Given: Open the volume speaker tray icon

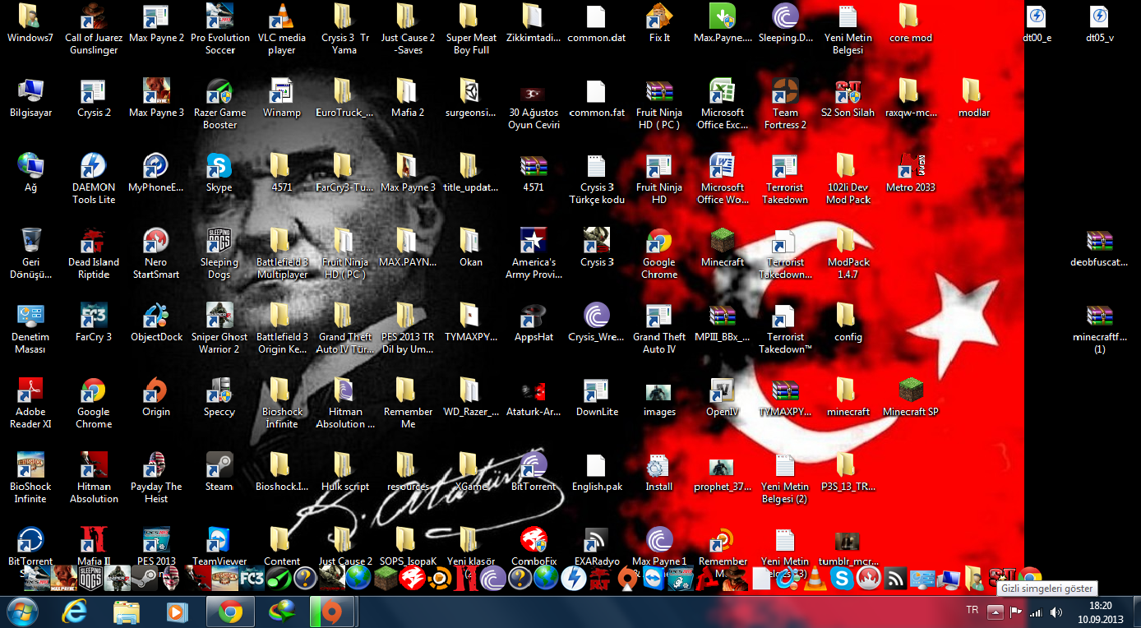Looking at the screenshot, I should [x=1056, y=612].
